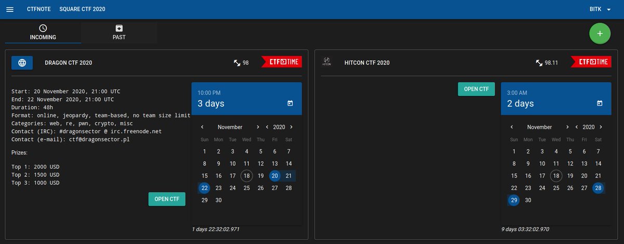Go to previous month in HITCON calendar
Viewport: 624px width, 244px height.
point(512,127)
